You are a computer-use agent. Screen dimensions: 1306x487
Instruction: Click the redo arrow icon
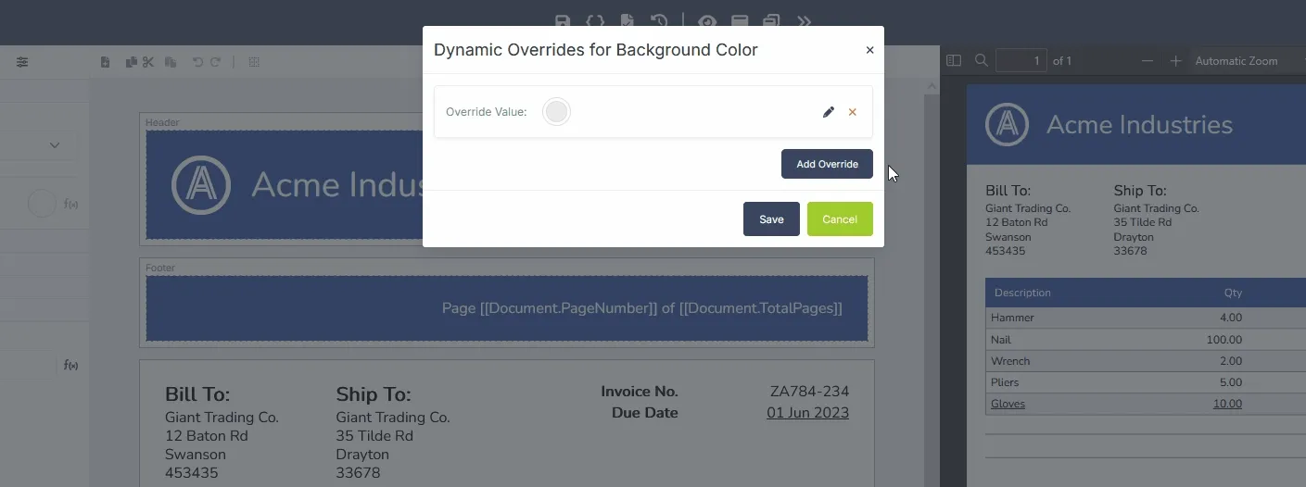click(x=215, y=62)
